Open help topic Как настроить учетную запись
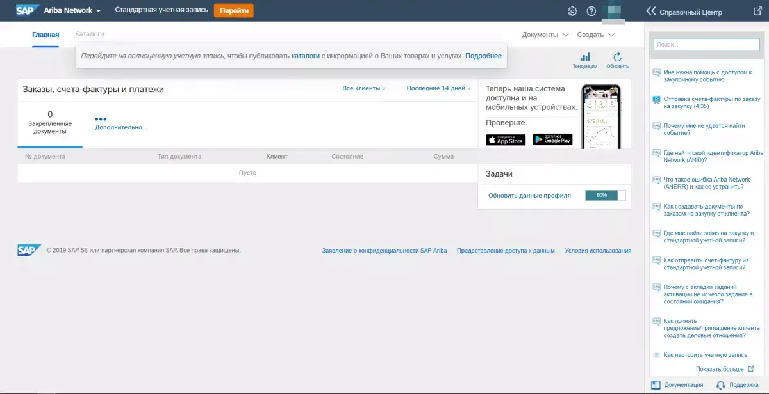The width and height of the screenshot is (769, 394). (705, 355)
